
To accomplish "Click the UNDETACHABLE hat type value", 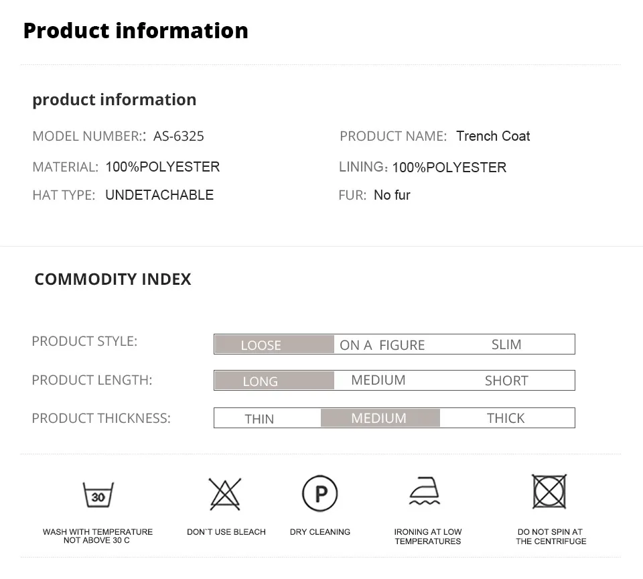I will (x=159, y=195).
